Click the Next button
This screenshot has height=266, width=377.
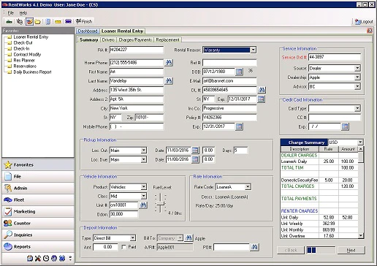(351, 250)
